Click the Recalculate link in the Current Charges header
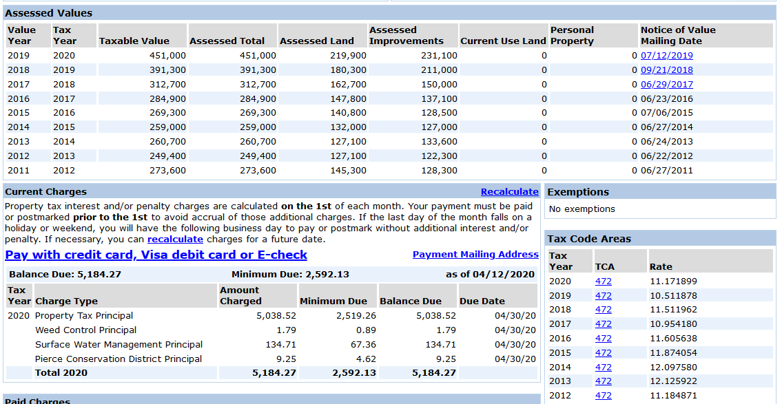Image resolution: width=782 pixels, height=404 pixels. pos(509,192)
